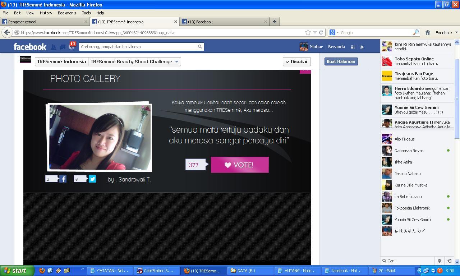
Task: Open notifications globe showing 13
Action: (x=72, y=47)
